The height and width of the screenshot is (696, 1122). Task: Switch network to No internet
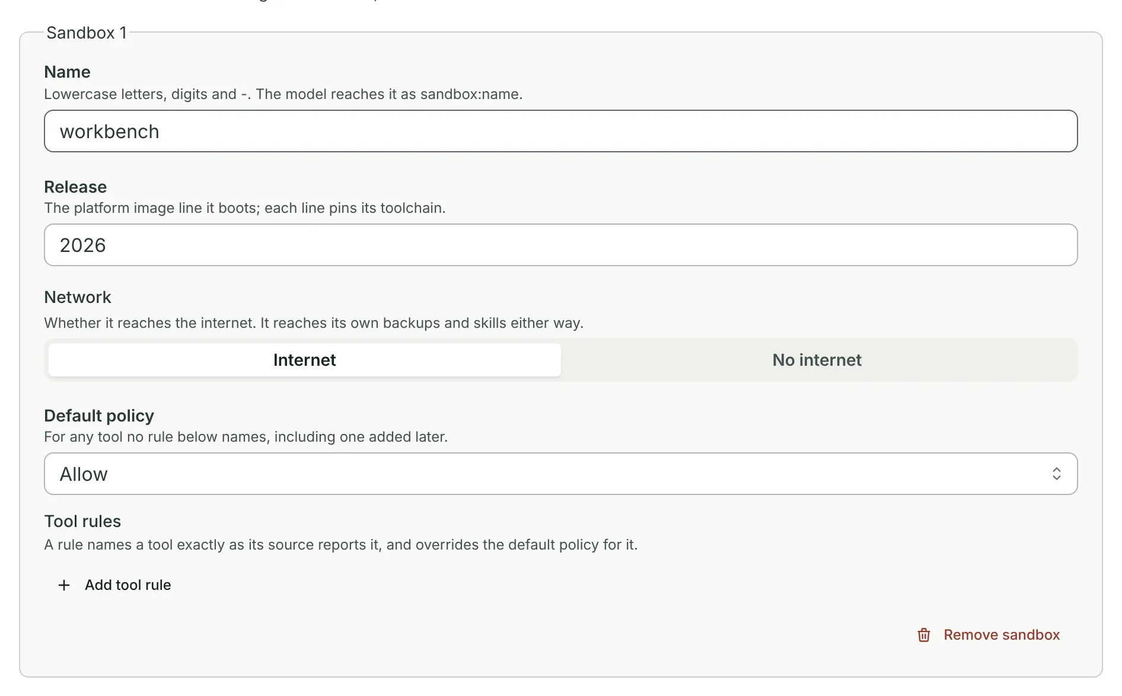pyautogui.click(x=817, y=360)
